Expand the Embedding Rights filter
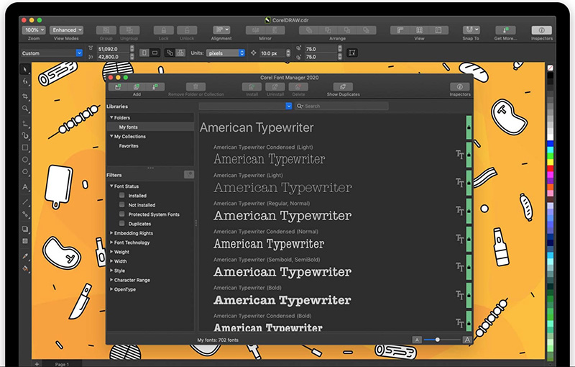Viewport: 575px width, 367px height. click(111, 232)
